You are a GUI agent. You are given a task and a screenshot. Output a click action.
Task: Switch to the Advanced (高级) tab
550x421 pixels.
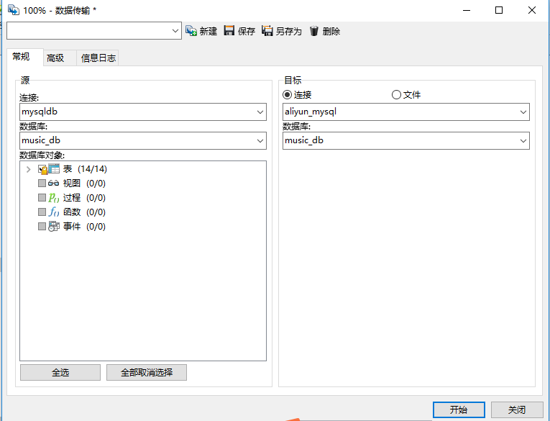tap(55, 58)
